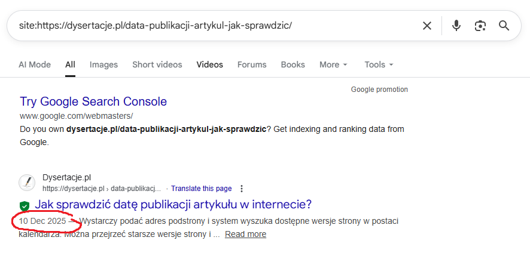
Task: Click the Read more link
Action: point(245,234)
